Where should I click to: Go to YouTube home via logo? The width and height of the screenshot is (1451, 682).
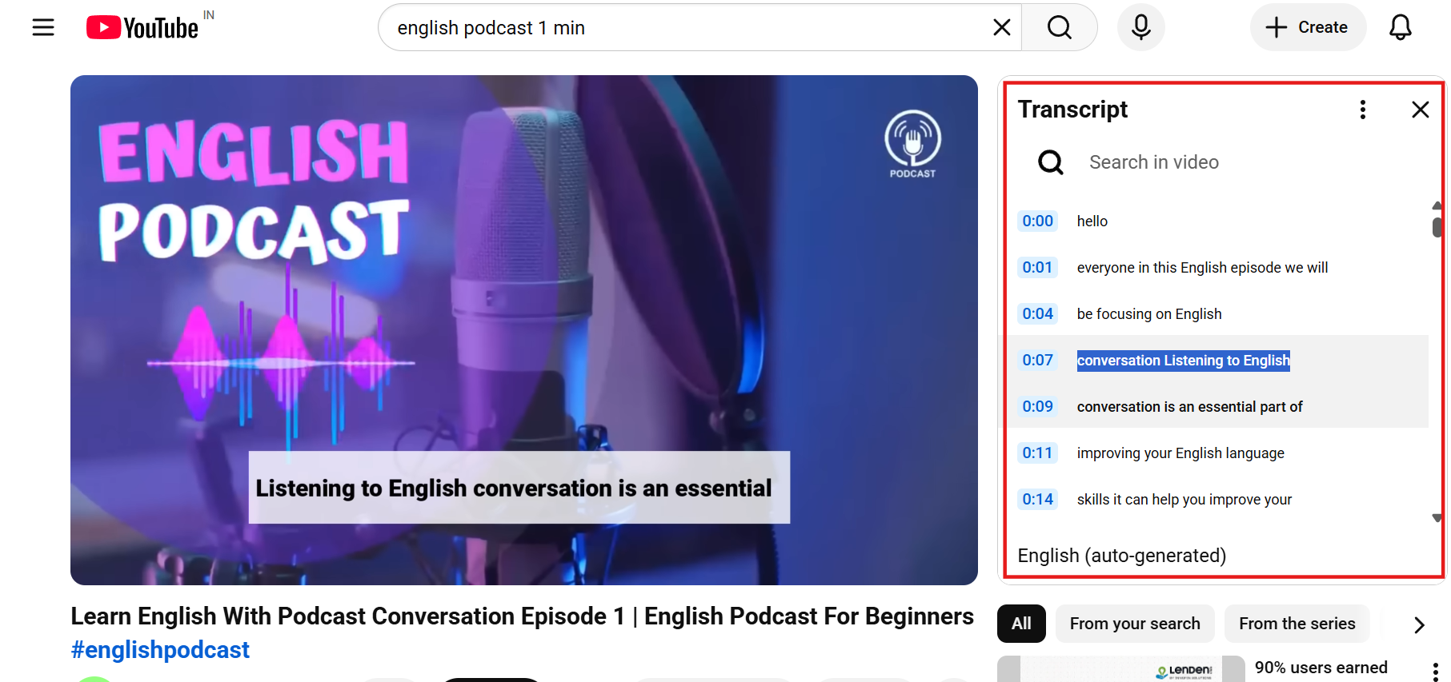tap(142, 27)
